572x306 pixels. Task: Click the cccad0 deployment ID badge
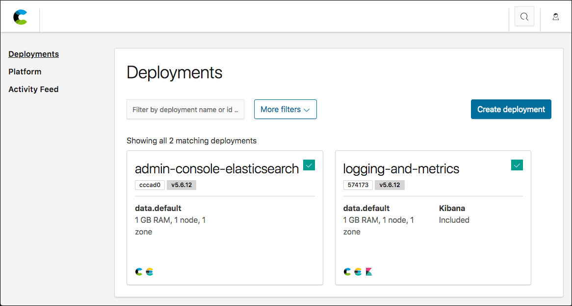pyautogui.click(x=150, y=185)
